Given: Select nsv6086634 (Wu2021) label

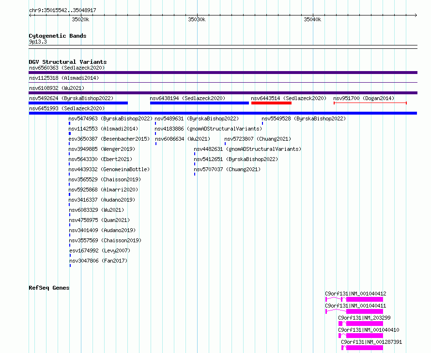Looking at the screenshot, I should tap(183, 139).
